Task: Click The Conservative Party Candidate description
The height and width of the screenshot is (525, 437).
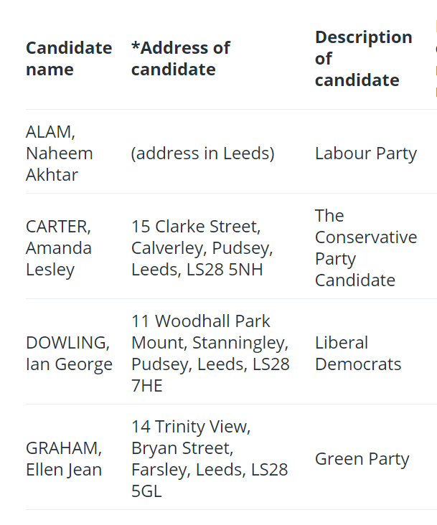Action: click(x=366, y=248)
